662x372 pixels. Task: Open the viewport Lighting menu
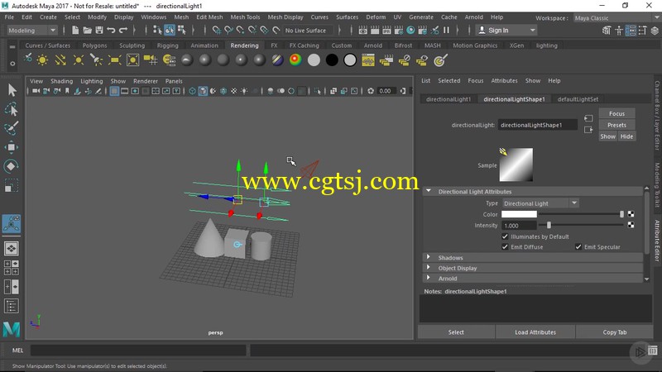click(92, 81)
